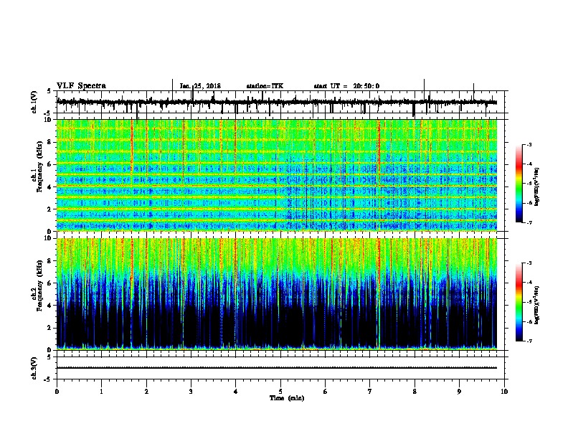Image resolution: width=568 pixels, height=439 pixels.
Task: Click the "VLF Spectra" plot title
Action: 81,86
